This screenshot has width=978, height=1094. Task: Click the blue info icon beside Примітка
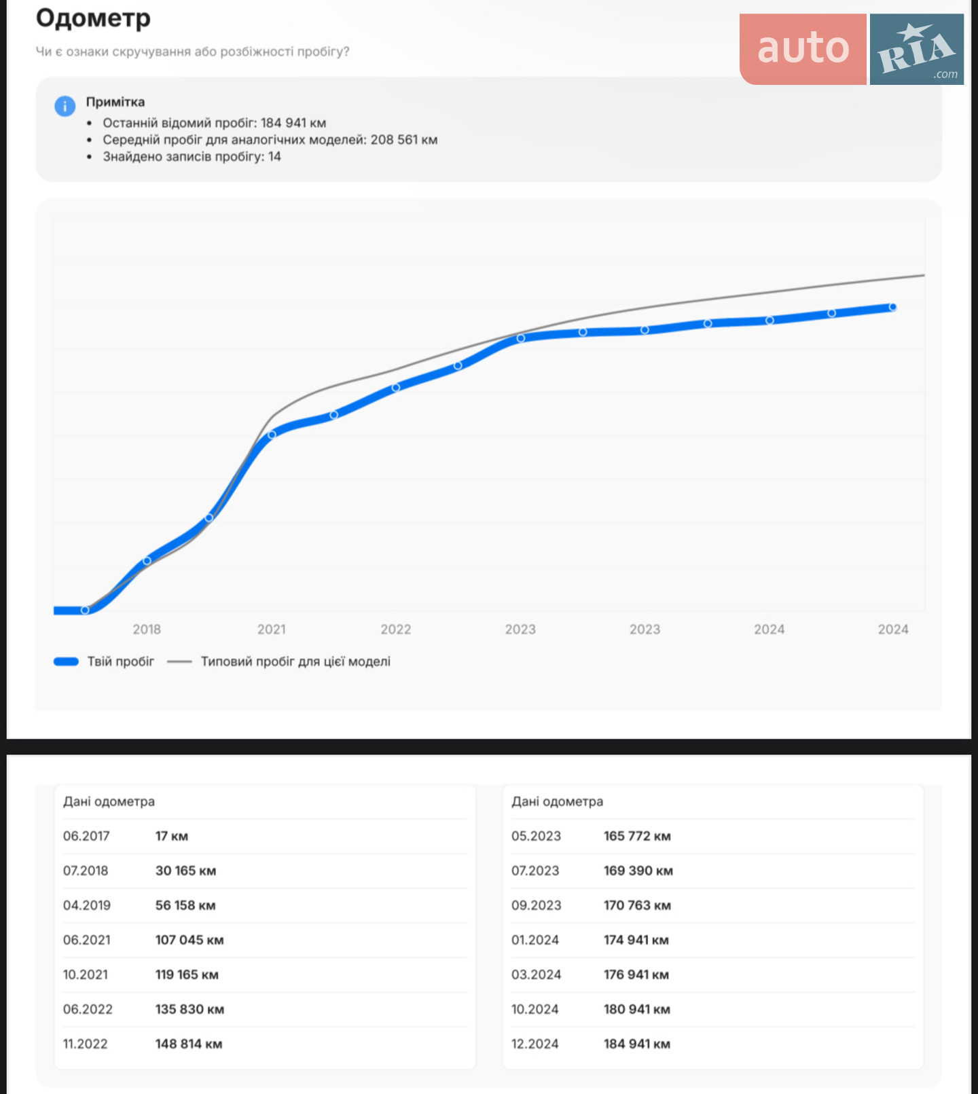click(65, 106)
